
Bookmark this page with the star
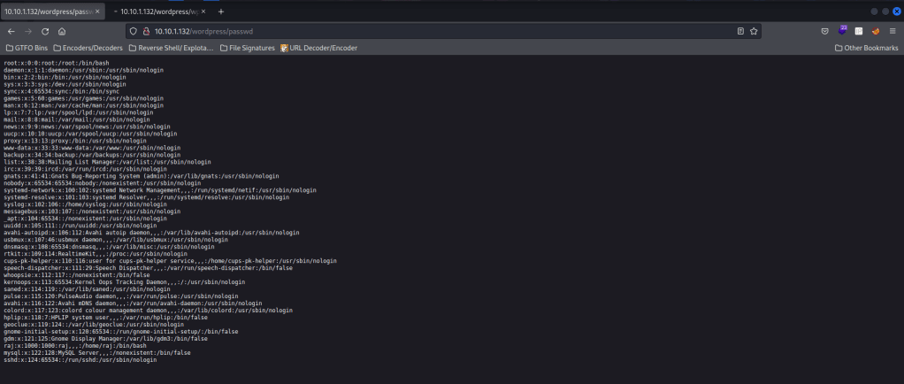point(754,30)
